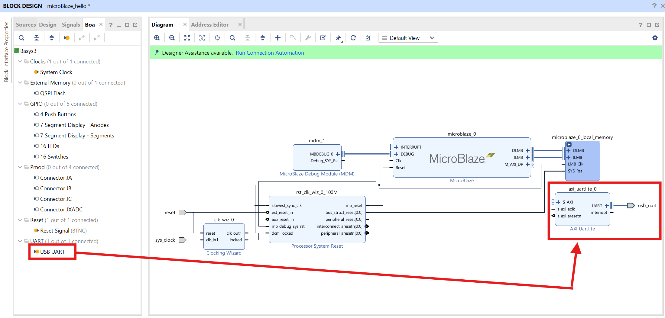665x318 pixels.
Task: Click the Zoom In diagram icon
Action: pyautogui.click(x=157, y=38)
